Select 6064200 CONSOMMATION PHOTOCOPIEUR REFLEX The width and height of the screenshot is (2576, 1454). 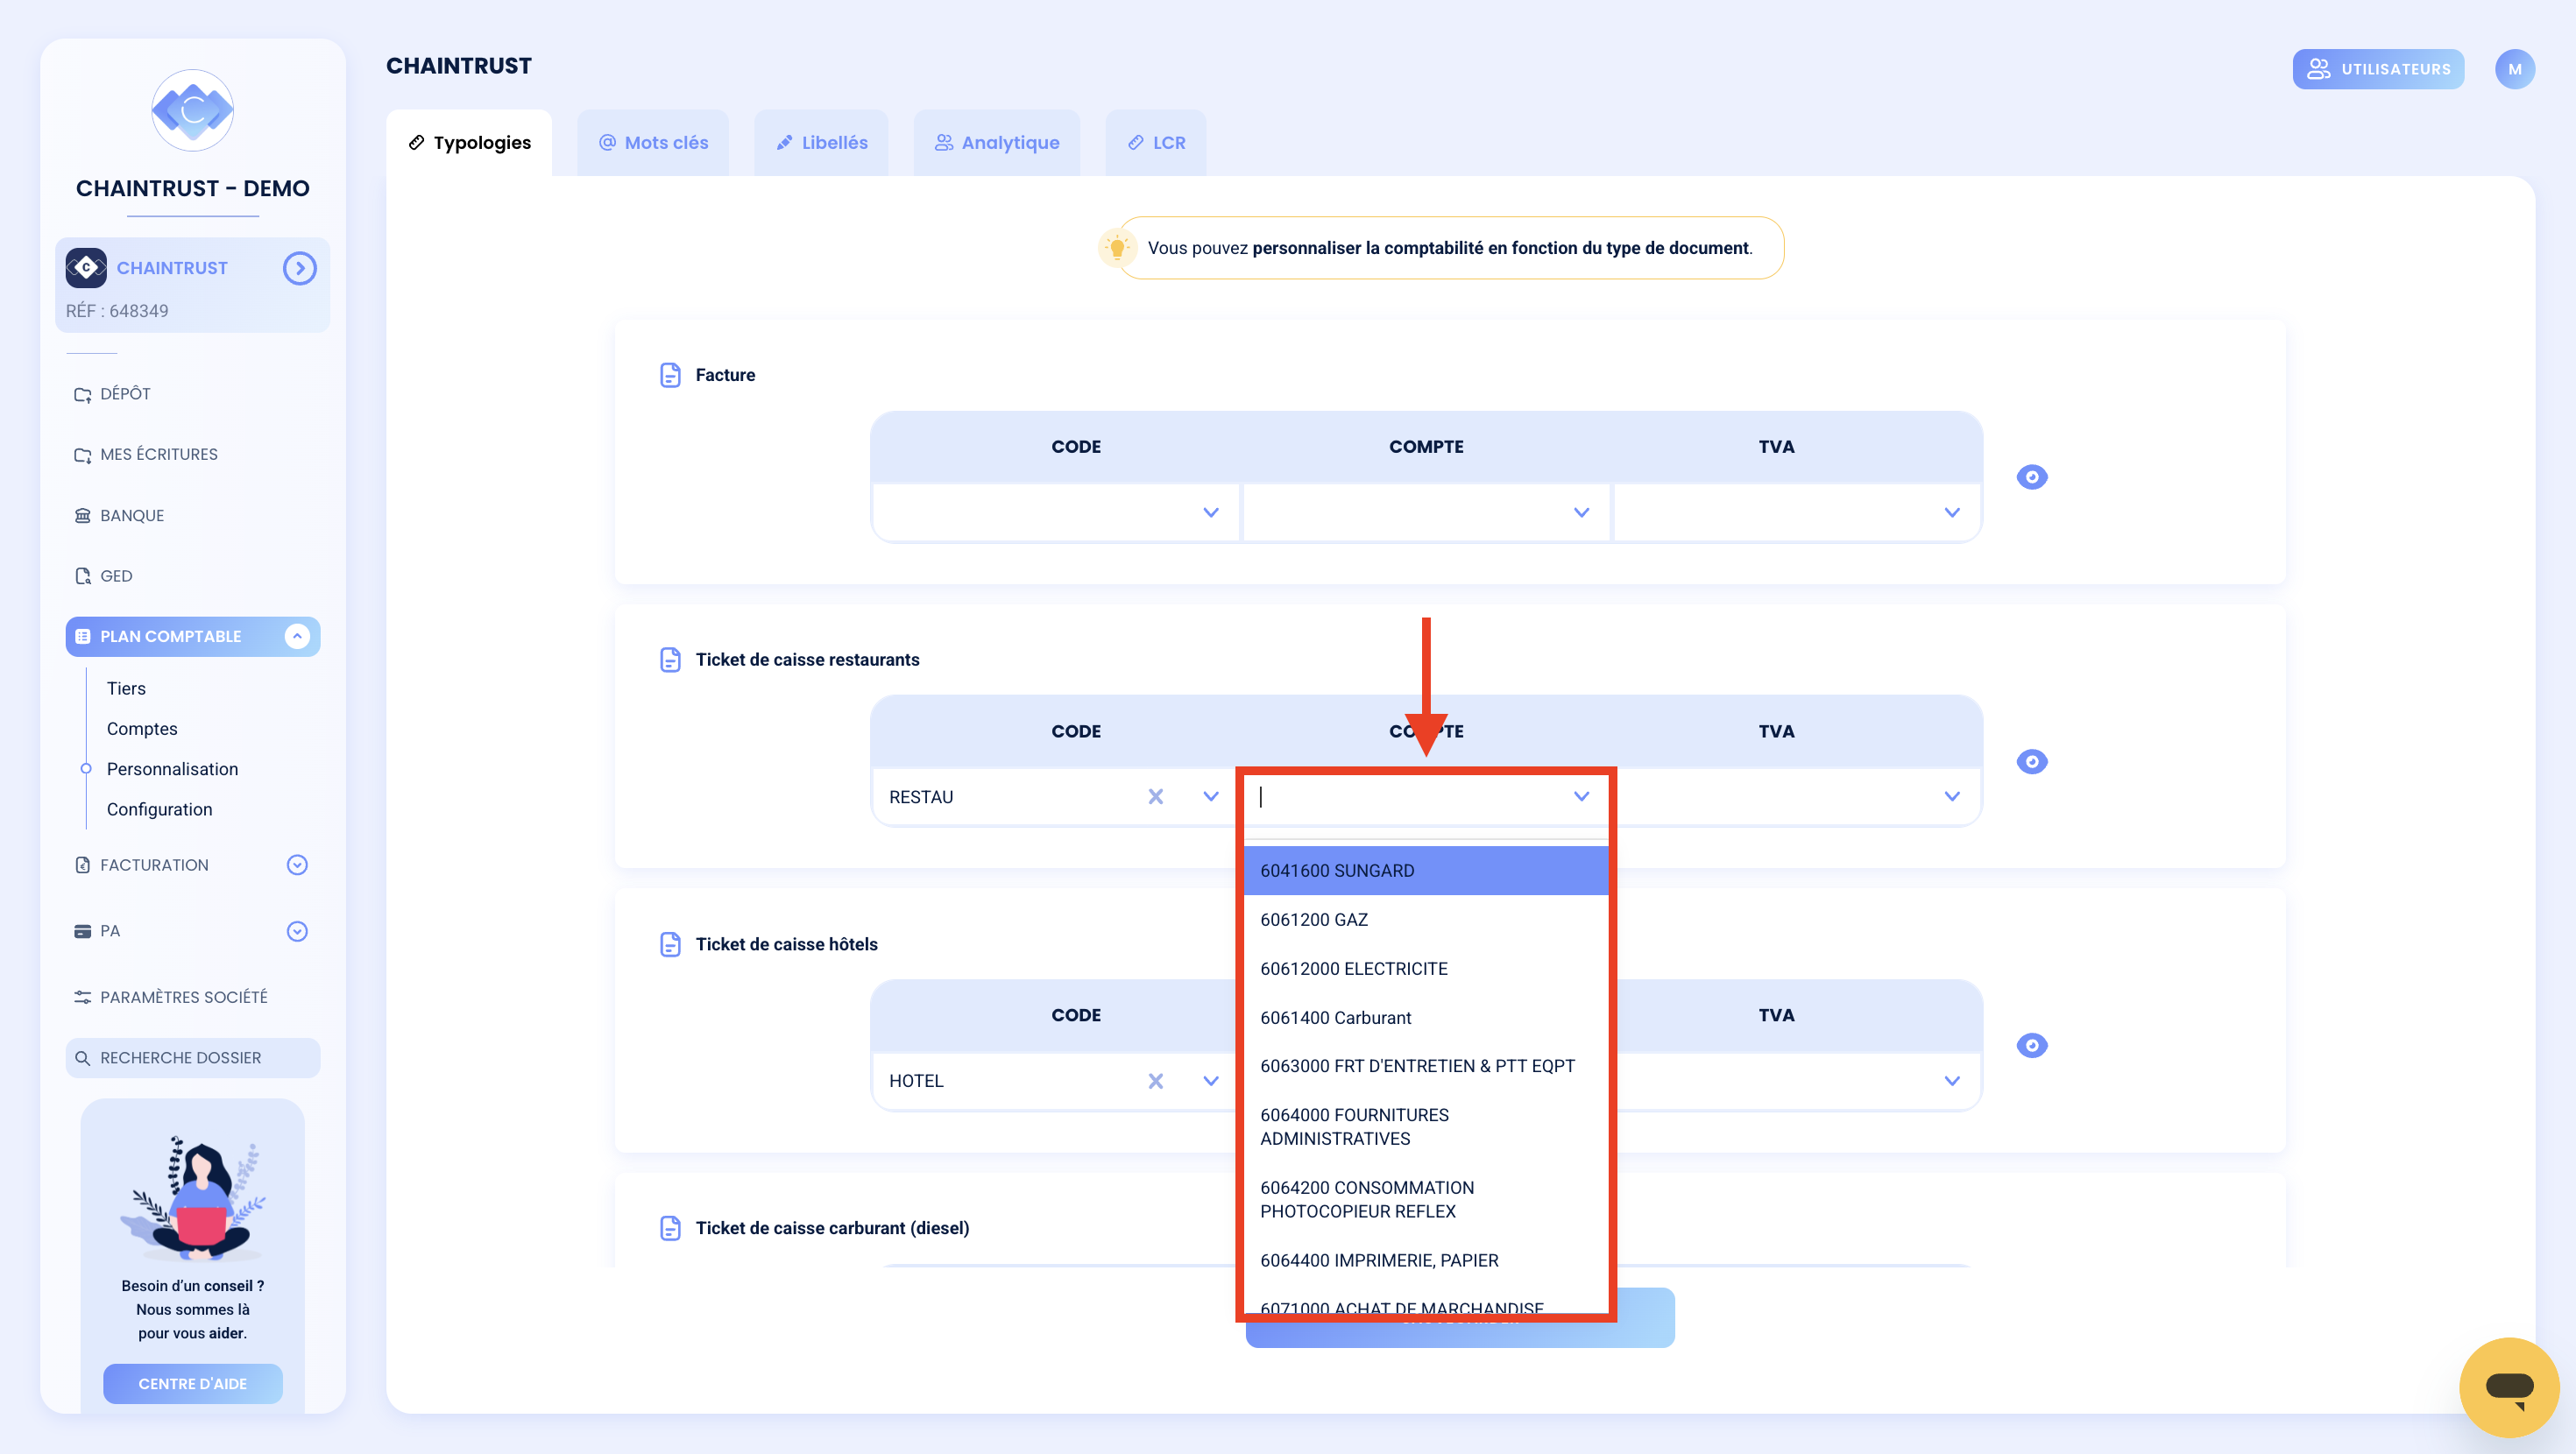point(1426,1200)
